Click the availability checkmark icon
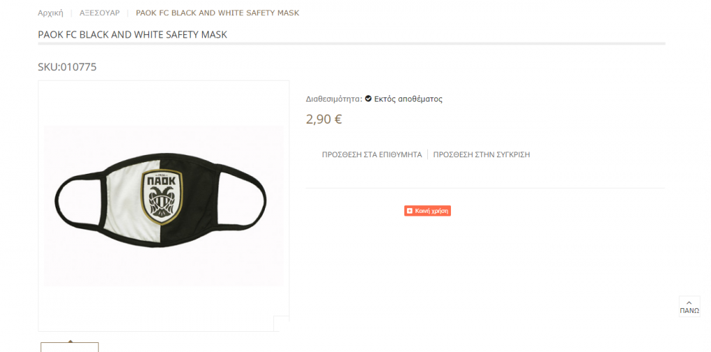 coord(368,99)
